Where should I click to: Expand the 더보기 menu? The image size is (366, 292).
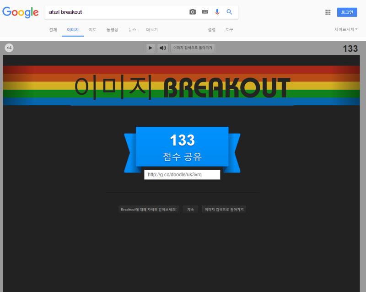tap(152, 30)
